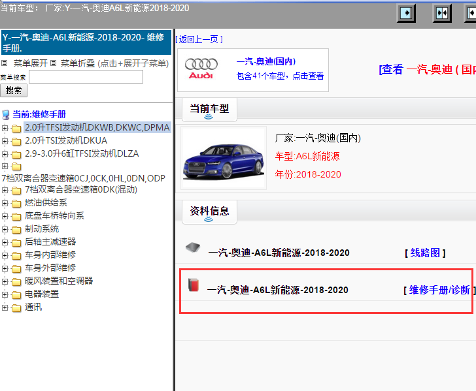476x391 pixels.
Task: Click the red book icon beside 维修手册/诊断
Action: pos(194,285)
